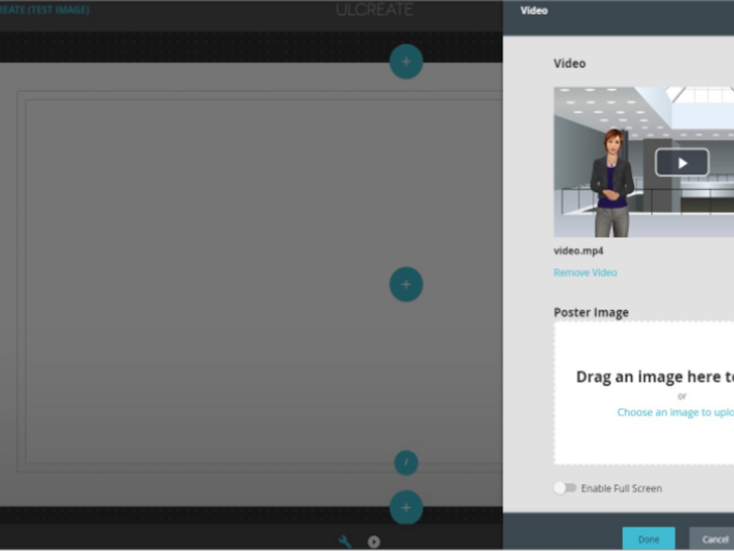Select the avatar in the video thumbnail
734x551 pixels.
610,184
